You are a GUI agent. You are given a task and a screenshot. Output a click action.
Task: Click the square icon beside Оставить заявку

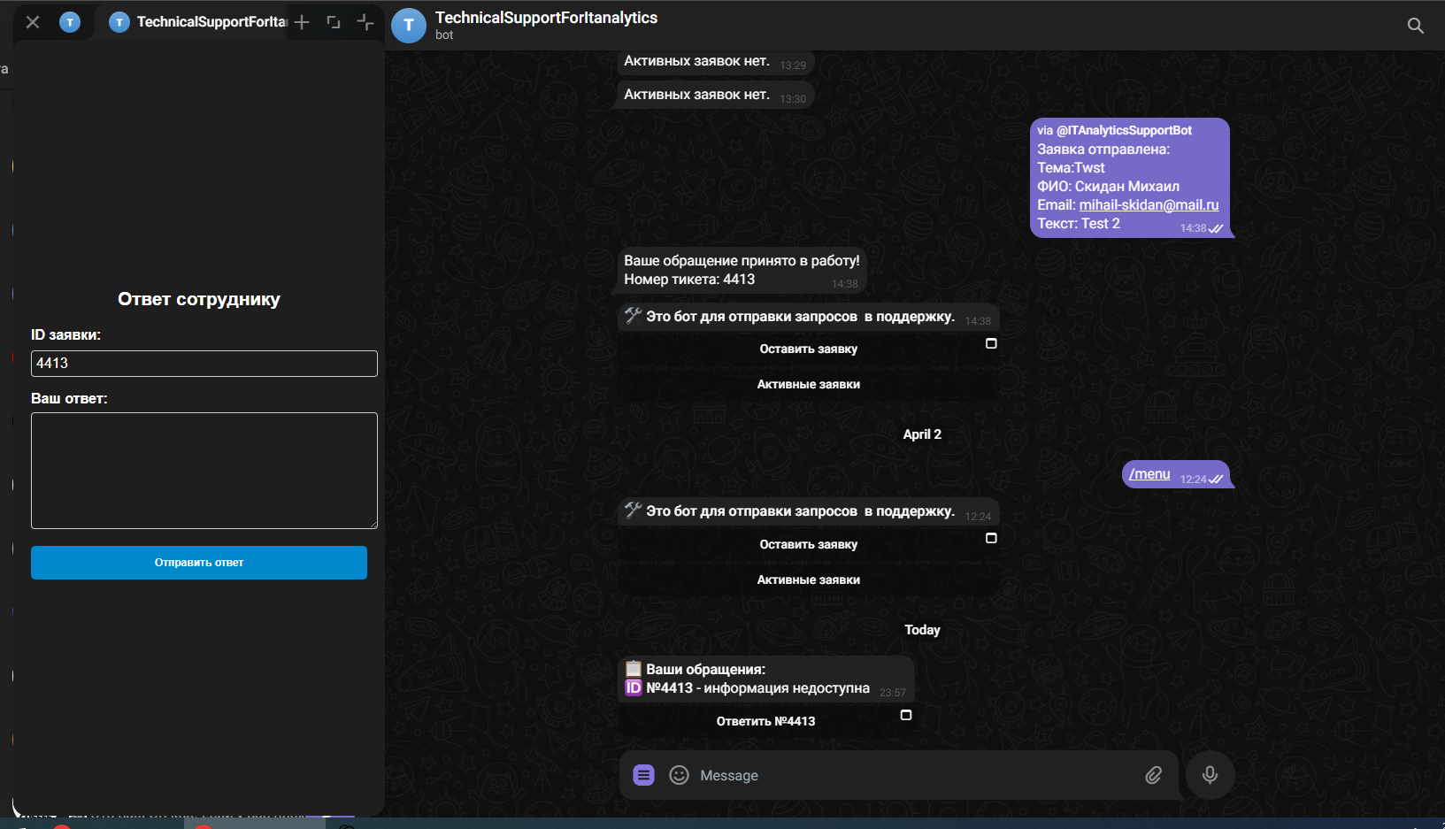(x=991, y=343)
